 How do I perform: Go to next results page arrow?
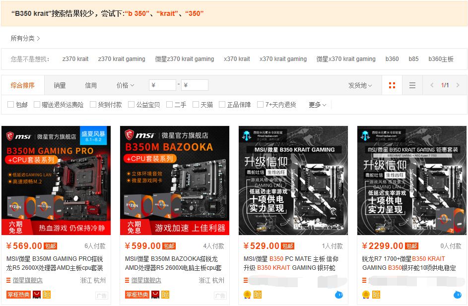point(458,85)
